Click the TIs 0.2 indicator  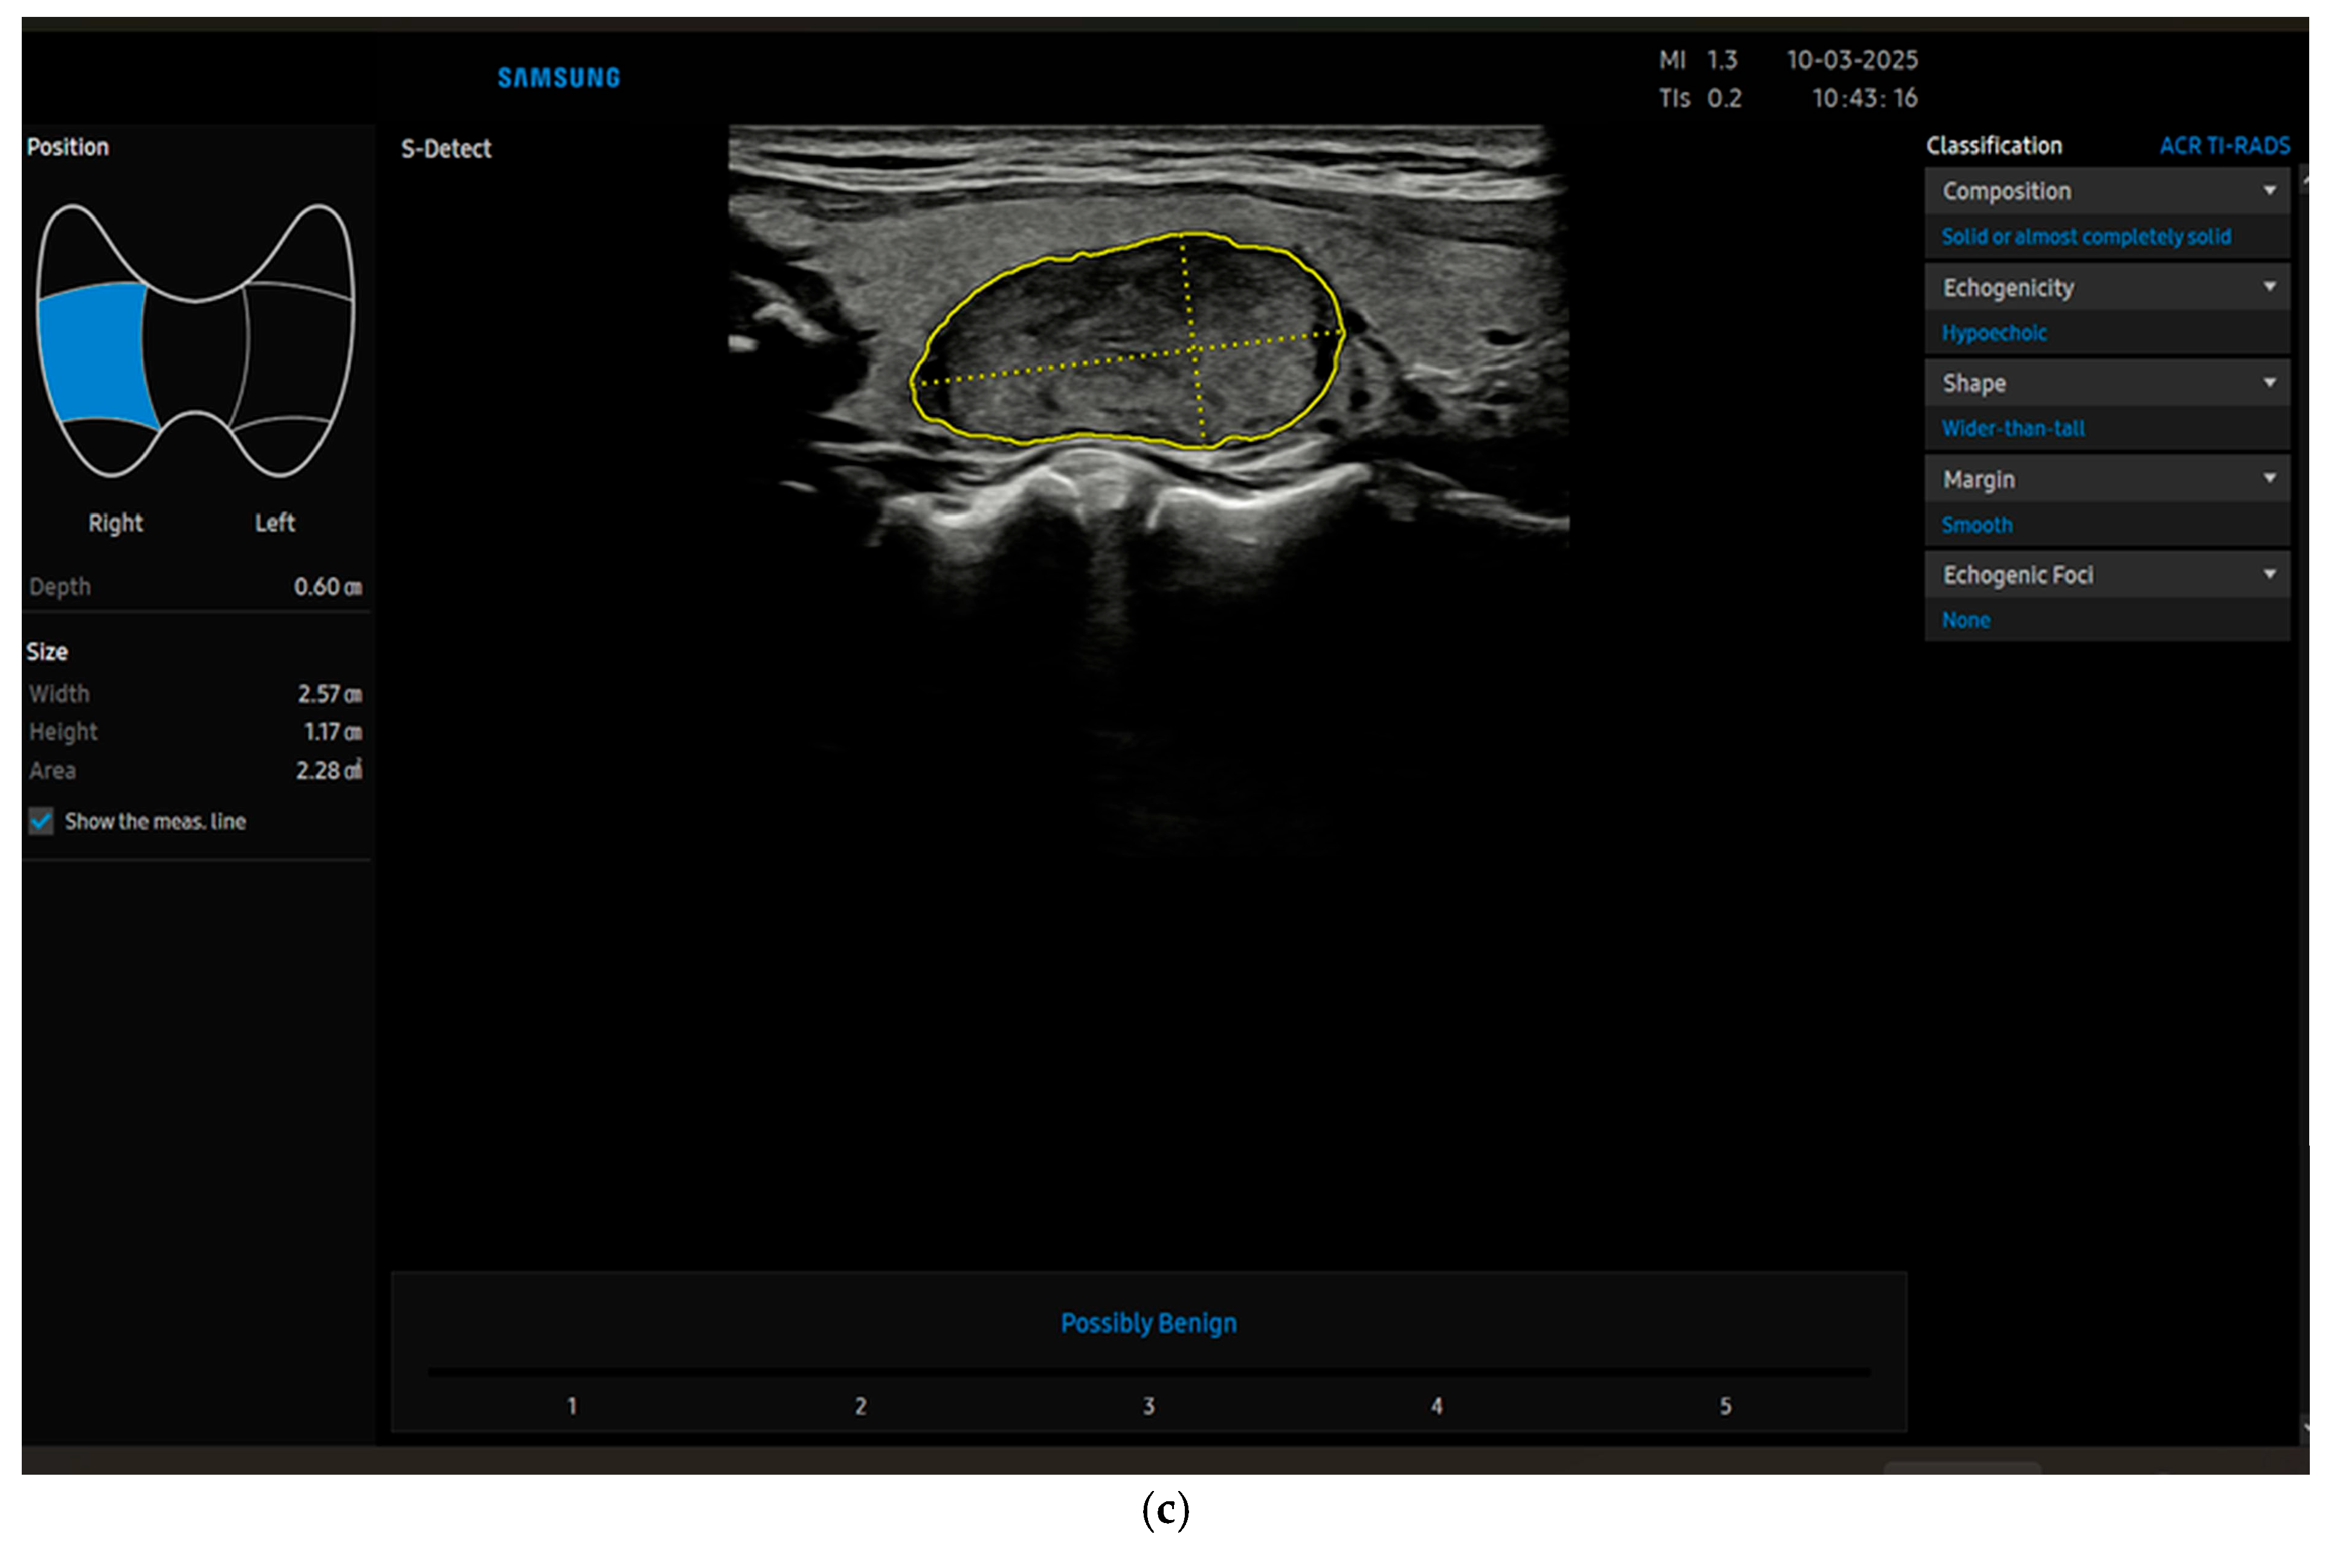1699,98
